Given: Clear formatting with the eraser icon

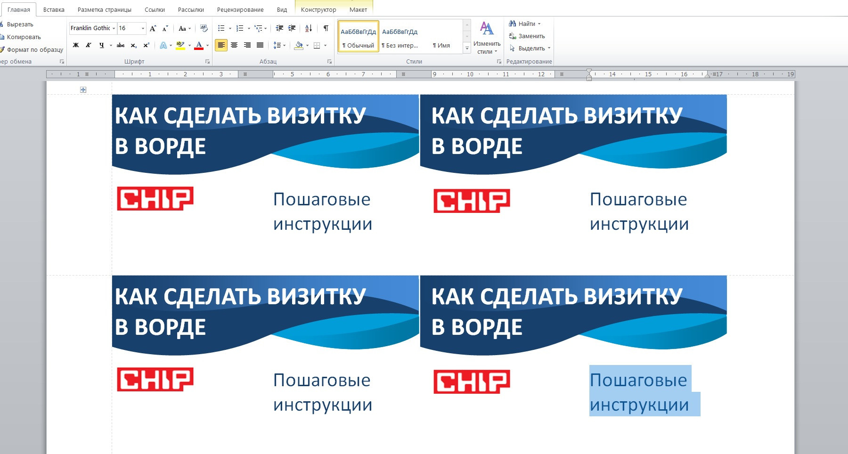Looking at the screenshot, I should click(x=204, y=29).
